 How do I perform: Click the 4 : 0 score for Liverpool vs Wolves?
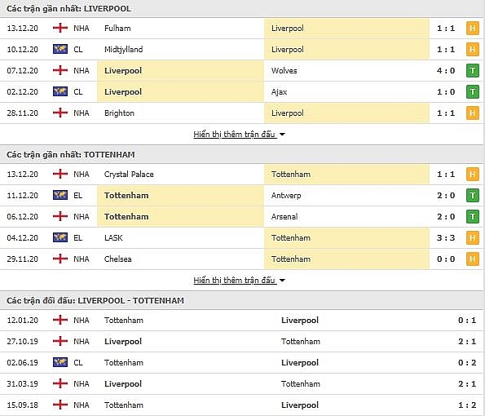[446, 71]
